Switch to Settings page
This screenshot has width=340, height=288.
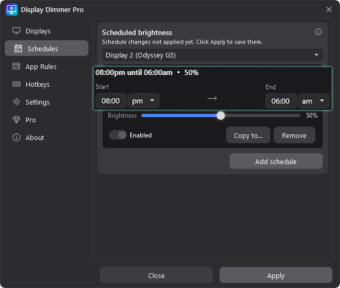click(x=47, y=102)
